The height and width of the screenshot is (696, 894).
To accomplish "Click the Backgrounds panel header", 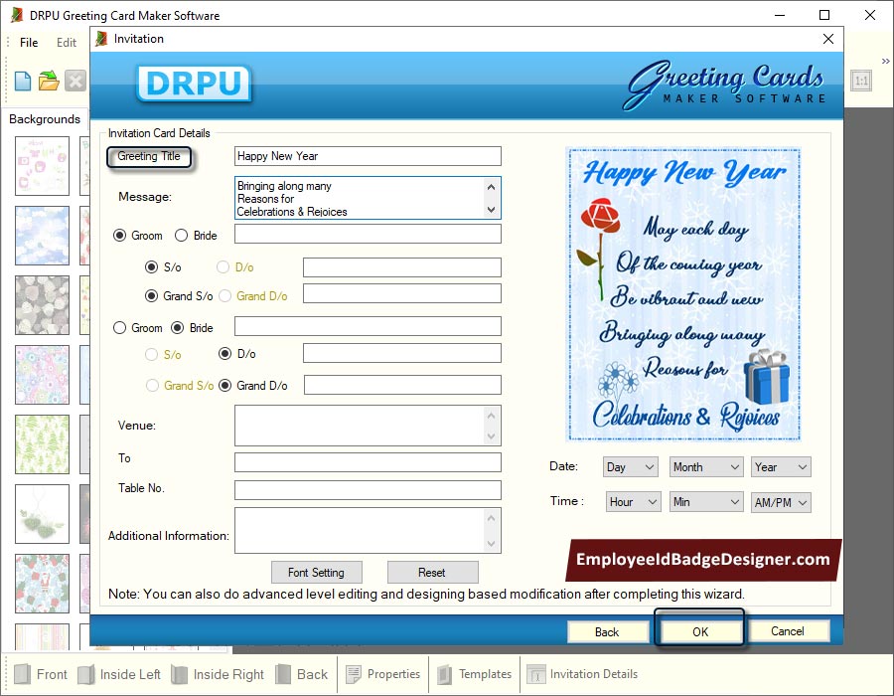I will [45, 119].
